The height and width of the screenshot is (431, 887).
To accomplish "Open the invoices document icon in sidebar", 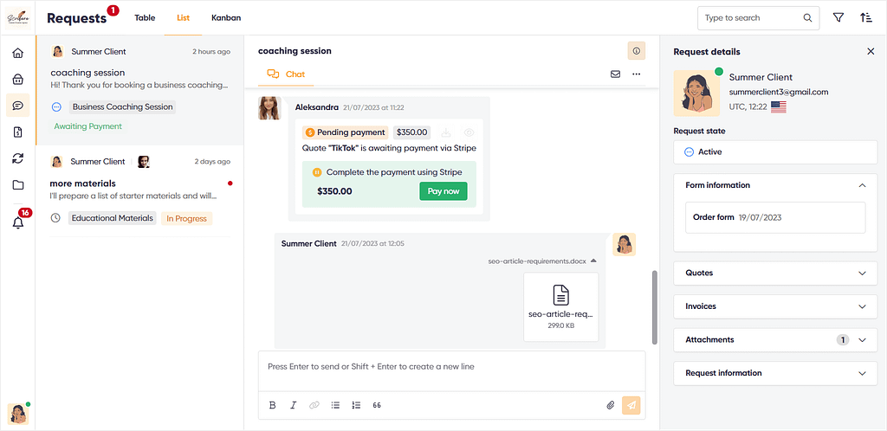I will pyautogui.click(x=17, y=132).
